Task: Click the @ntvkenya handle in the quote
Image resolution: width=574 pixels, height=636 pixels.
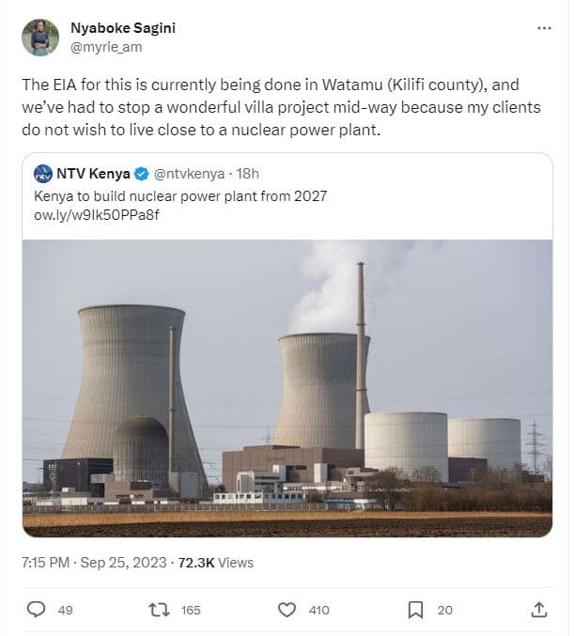Action: 191,174
